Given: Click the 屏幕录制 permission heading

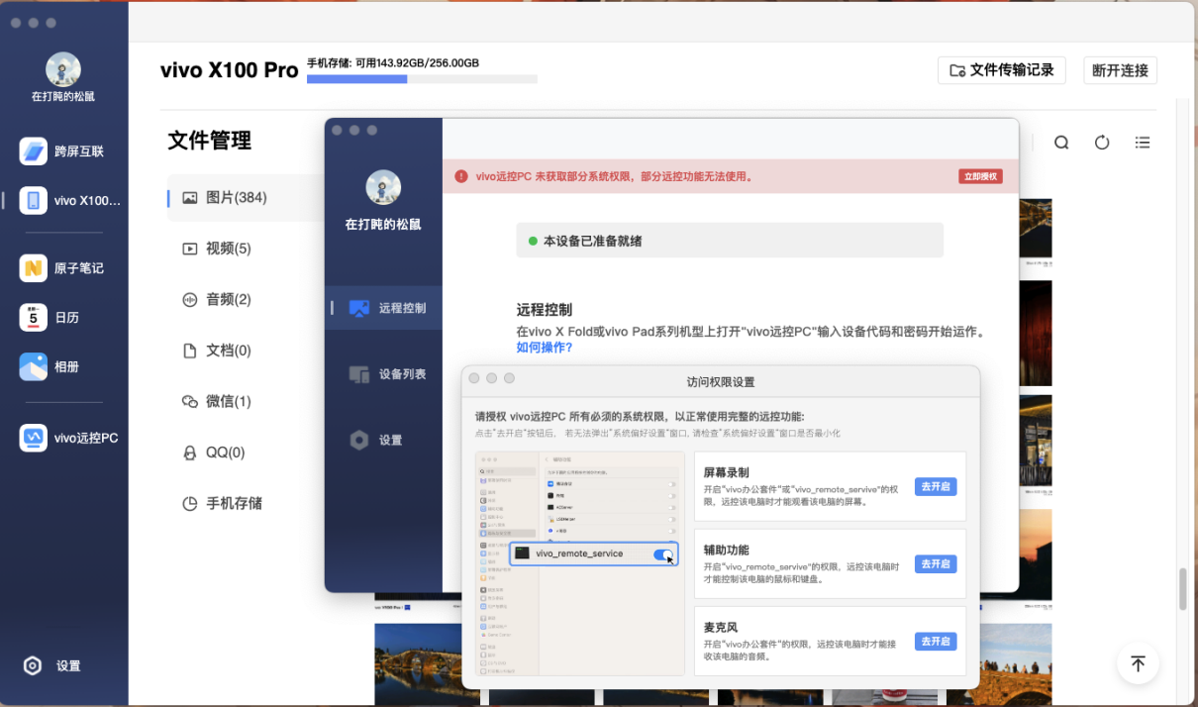Looking at the screenshot, I should coord(726,472).
